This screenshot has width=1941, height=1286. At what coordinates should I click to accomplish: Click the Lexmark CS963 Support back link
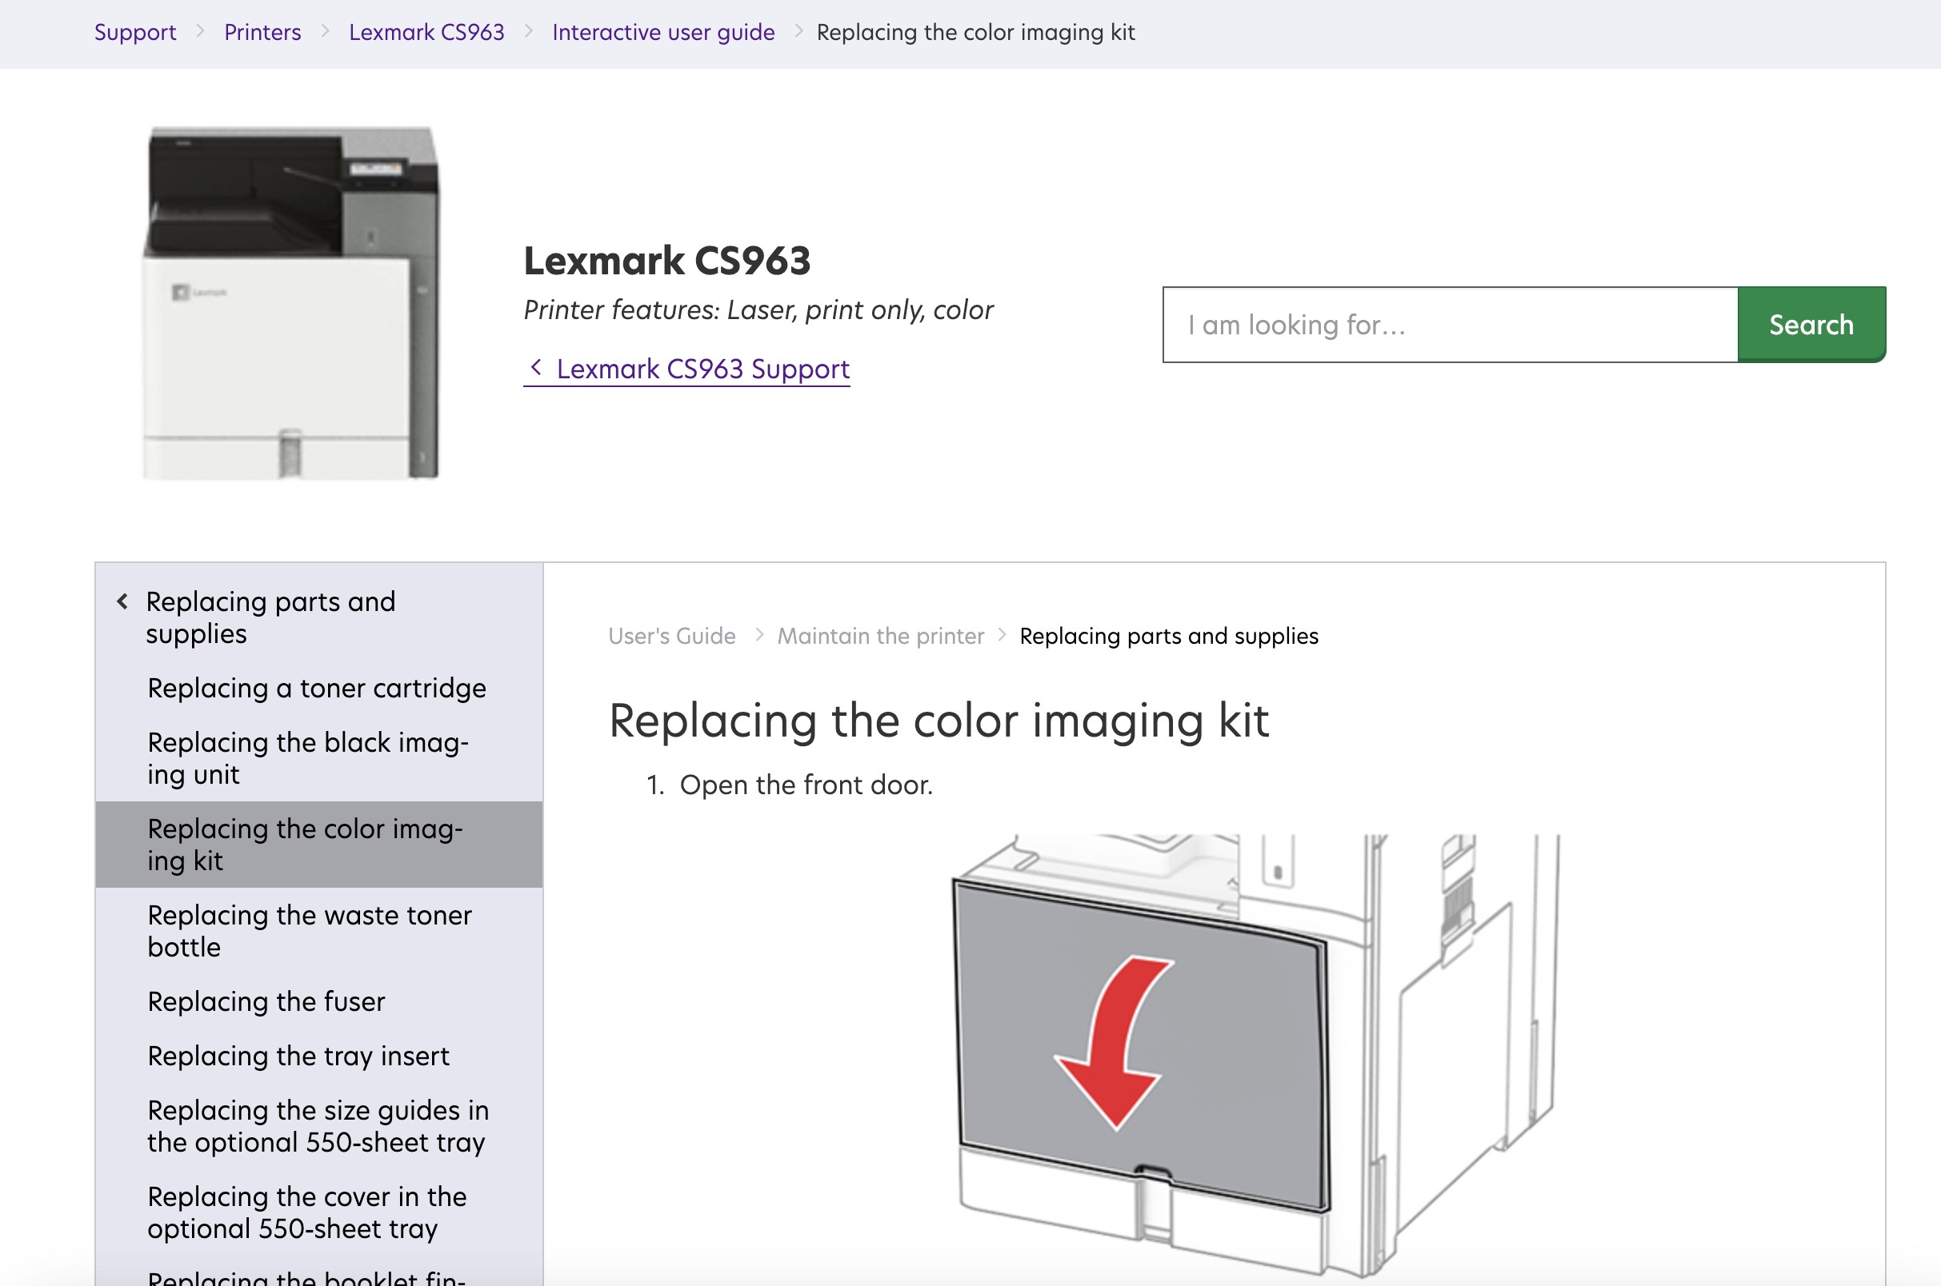click(686, 369)
